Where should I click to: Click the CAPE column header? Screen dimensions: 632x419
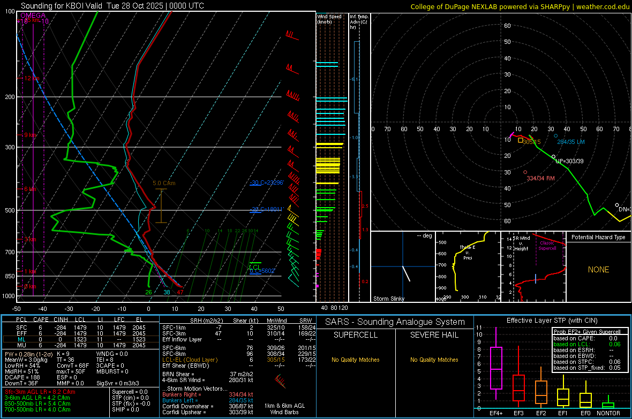(x=41, y=319)
